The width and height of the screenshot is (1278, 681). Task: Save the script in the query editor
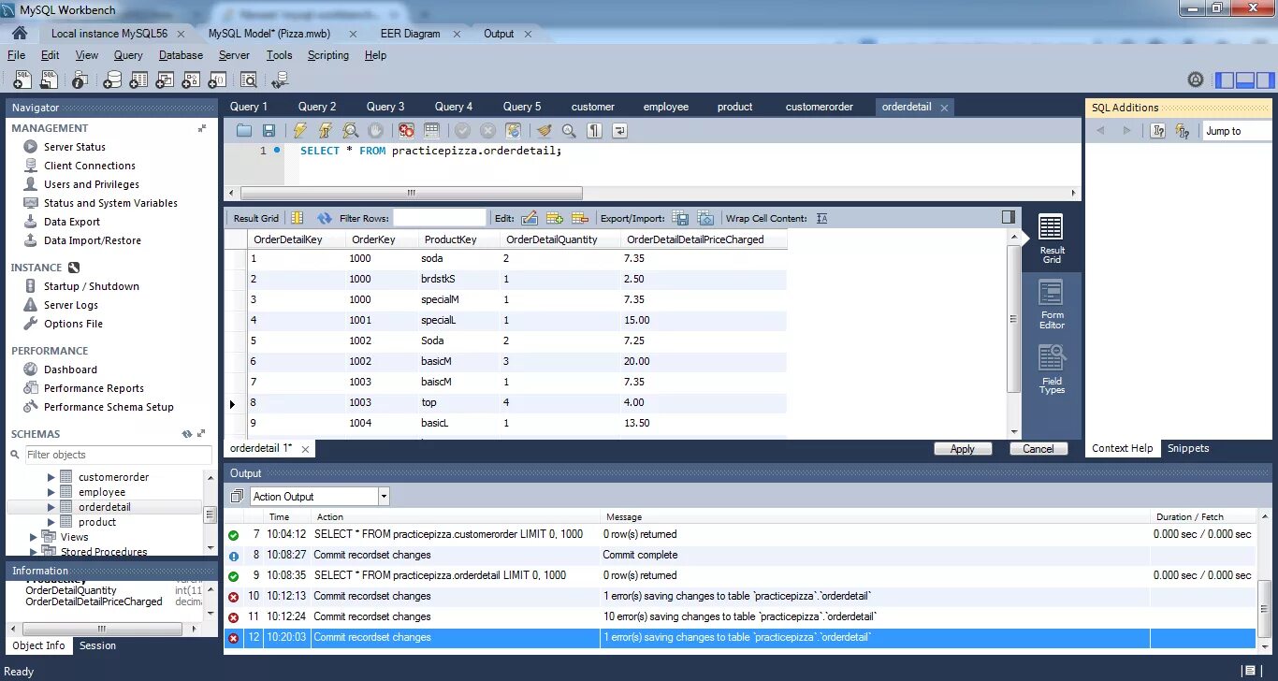tap(269, 131)
